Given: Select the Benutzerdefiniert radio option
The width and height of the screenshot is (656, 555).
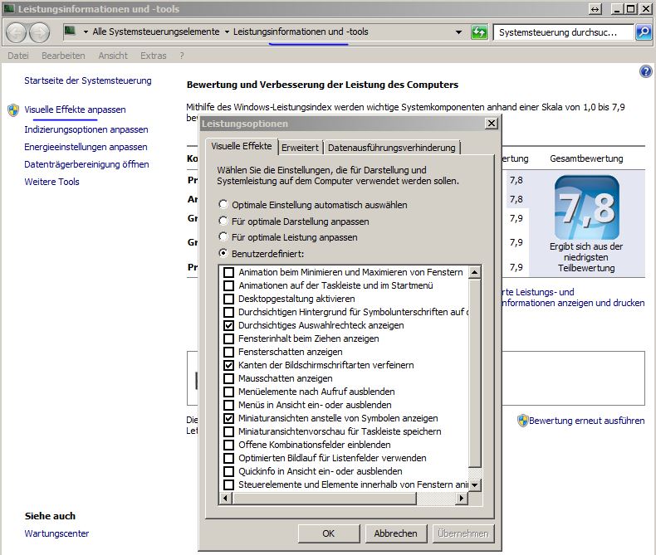Looking at the screenshot, I should 223,253.
